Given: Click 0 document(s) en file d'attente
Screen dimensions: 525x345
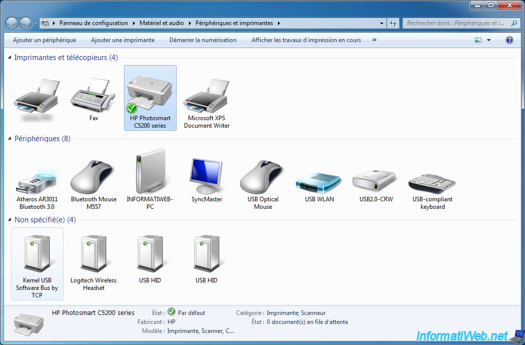Looking at the screenshot, I should [x=307, y=322].
